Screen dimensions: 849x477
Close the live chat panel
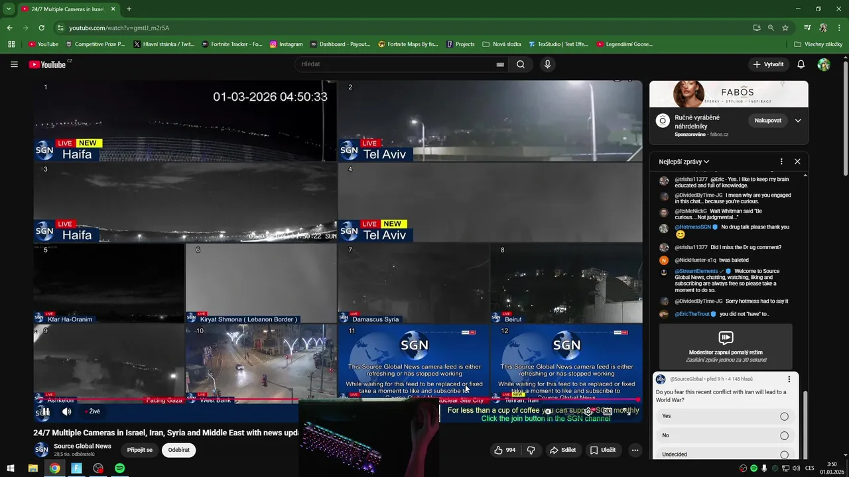coord(797,162)
